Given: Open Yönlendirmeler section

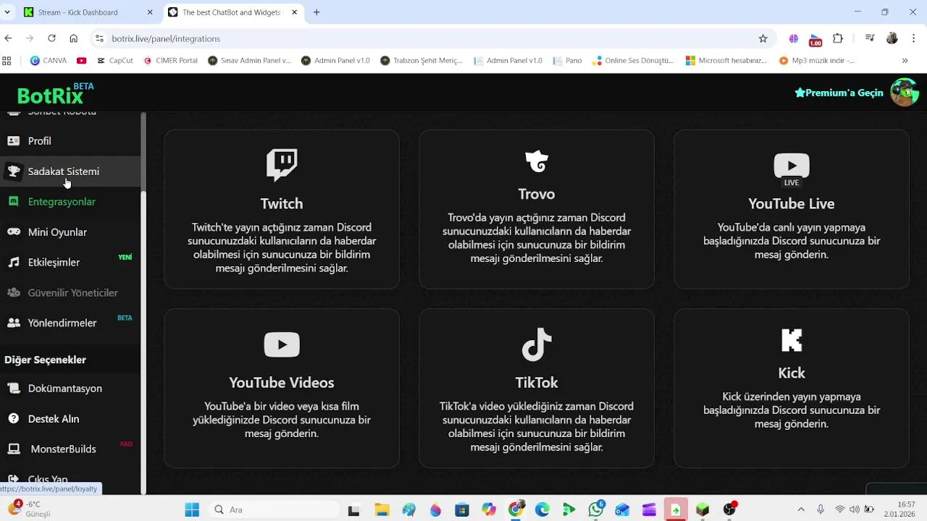Looking at the screenshot, I should (x=70, y=323).
